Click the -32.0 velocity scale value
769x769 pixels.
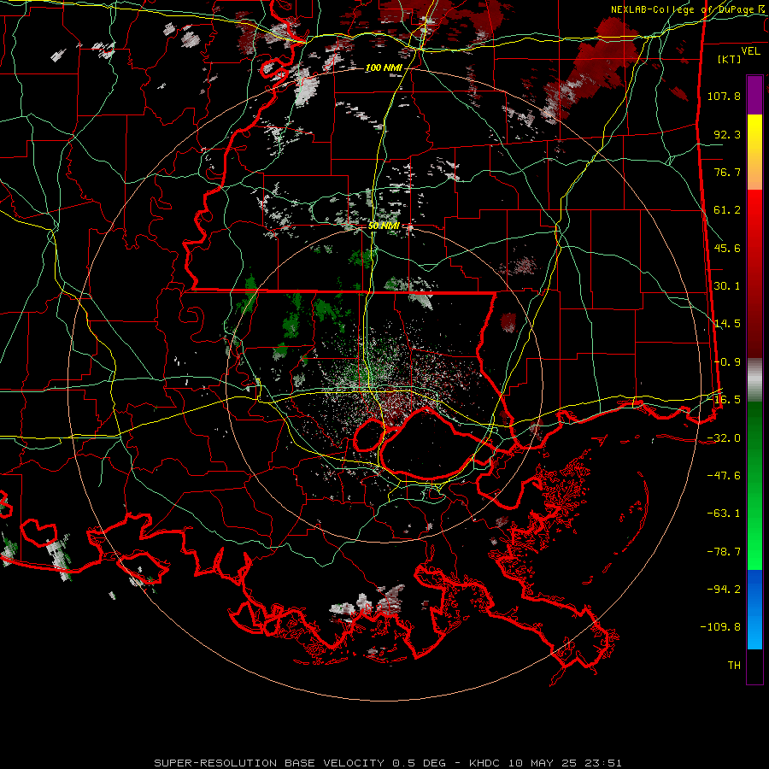click(x=724, y=438)
